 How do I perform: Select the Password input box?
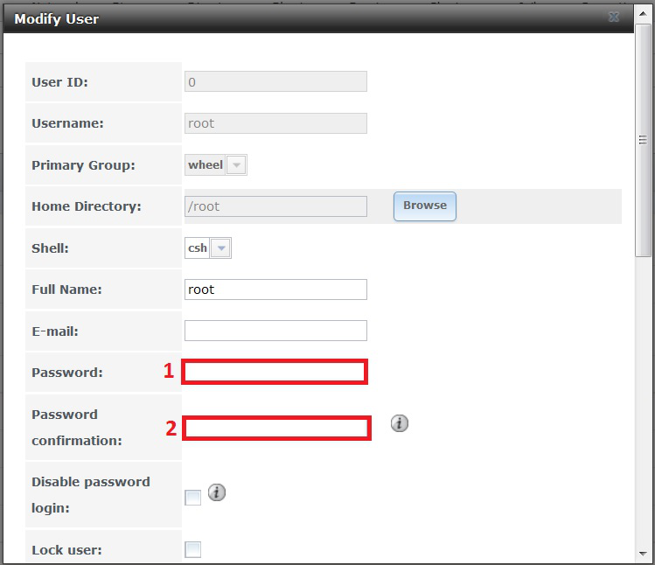point(275,372)
